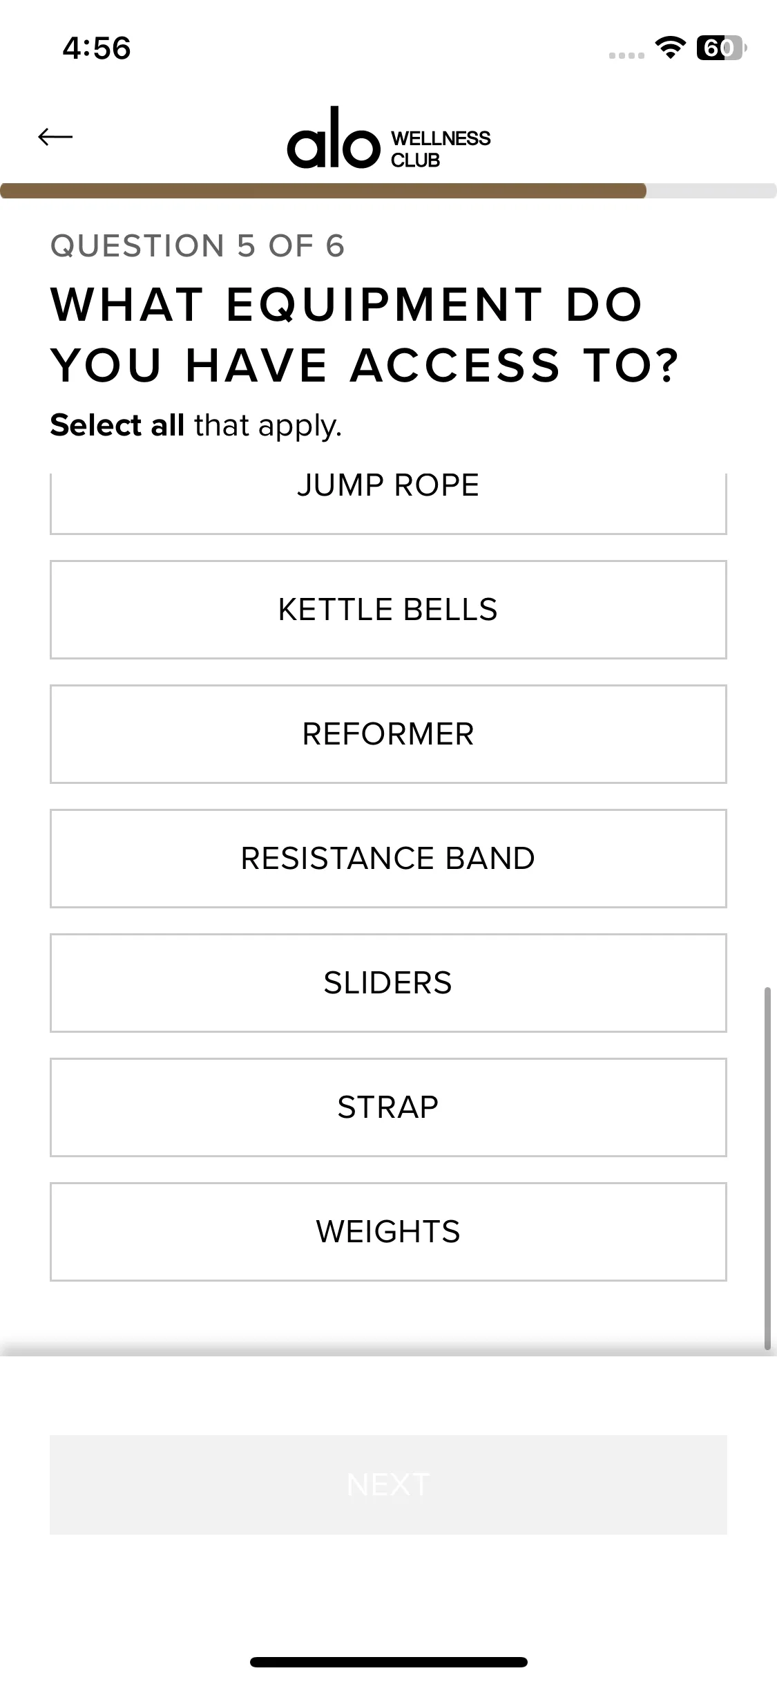
Task: Tap the Wi-Fi status icon
Action: click(669, 48)
